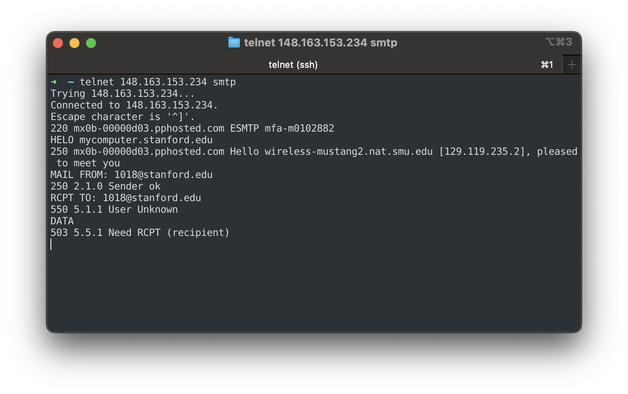Select the address 1018@stanford.edu in MAIL FROM line
This screenshot has height=394, width=628.
pyautogui.click(x=163, y=174)
